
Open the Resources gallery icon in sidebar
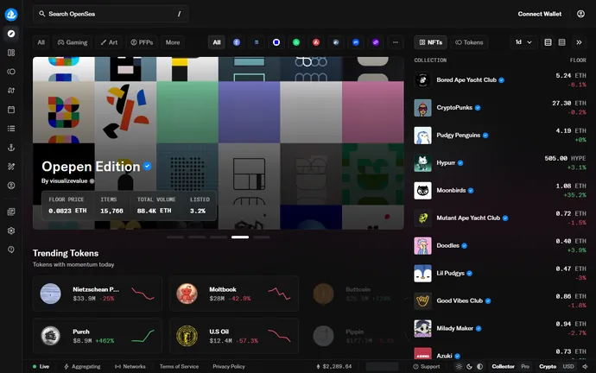11,212
